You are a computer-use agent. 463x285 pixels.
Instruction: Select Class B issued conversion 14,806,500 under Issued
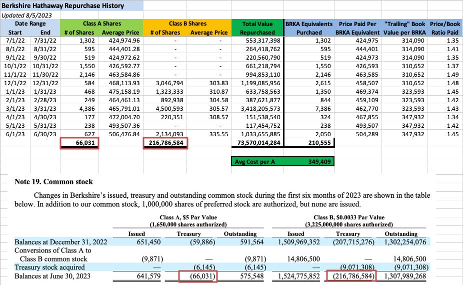coord(303,259)
